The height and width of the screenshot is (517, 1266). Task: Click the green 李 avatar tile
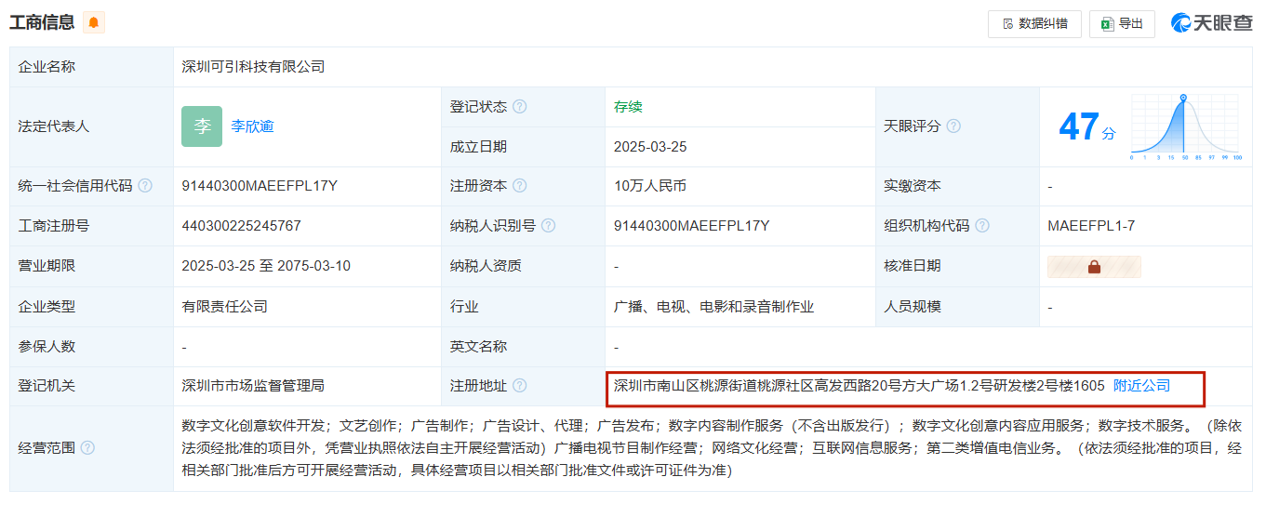[202, 126]
